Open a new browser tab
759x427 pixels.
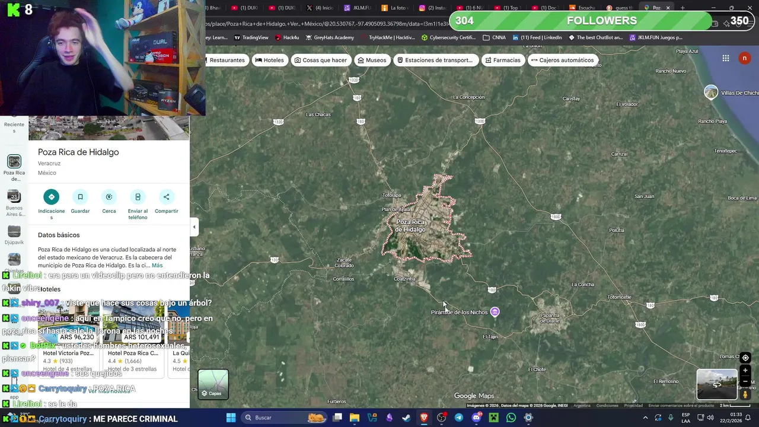pyautogui.click(x=683, y=8)
